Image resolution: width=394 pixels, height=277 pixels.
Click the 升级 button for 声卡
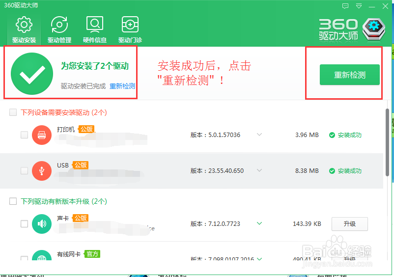pos(349,224)
